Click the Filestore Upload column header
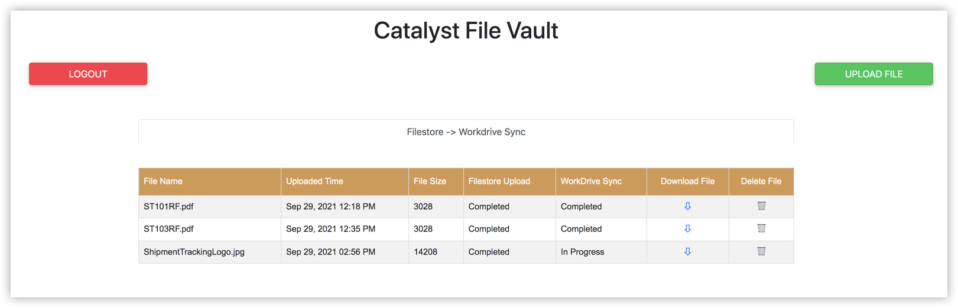958x308 pixels. click(499, 181)
